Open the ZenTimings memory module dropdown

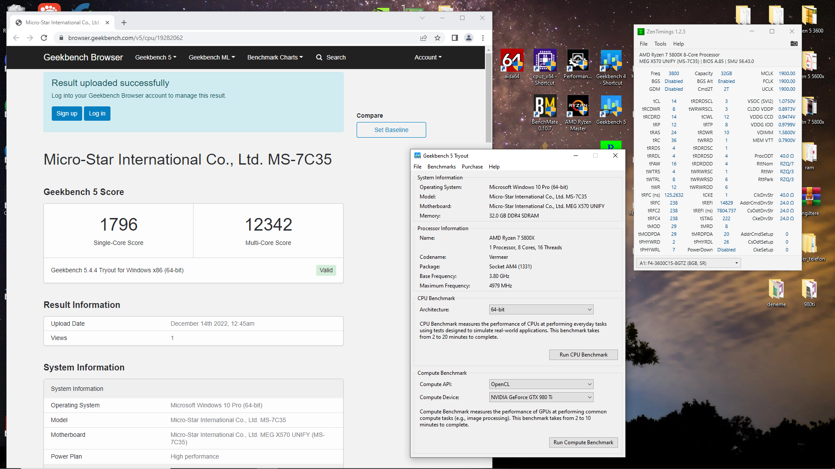(688, 263)
